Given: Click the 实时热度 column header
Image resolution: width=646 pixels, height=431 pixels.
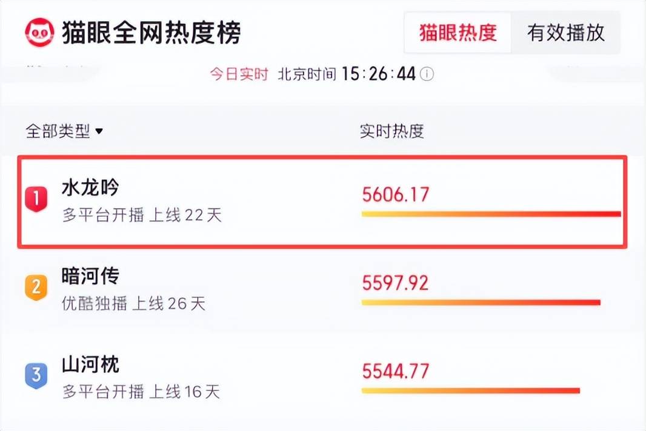Looking at the screenshot, I should 391,131.
